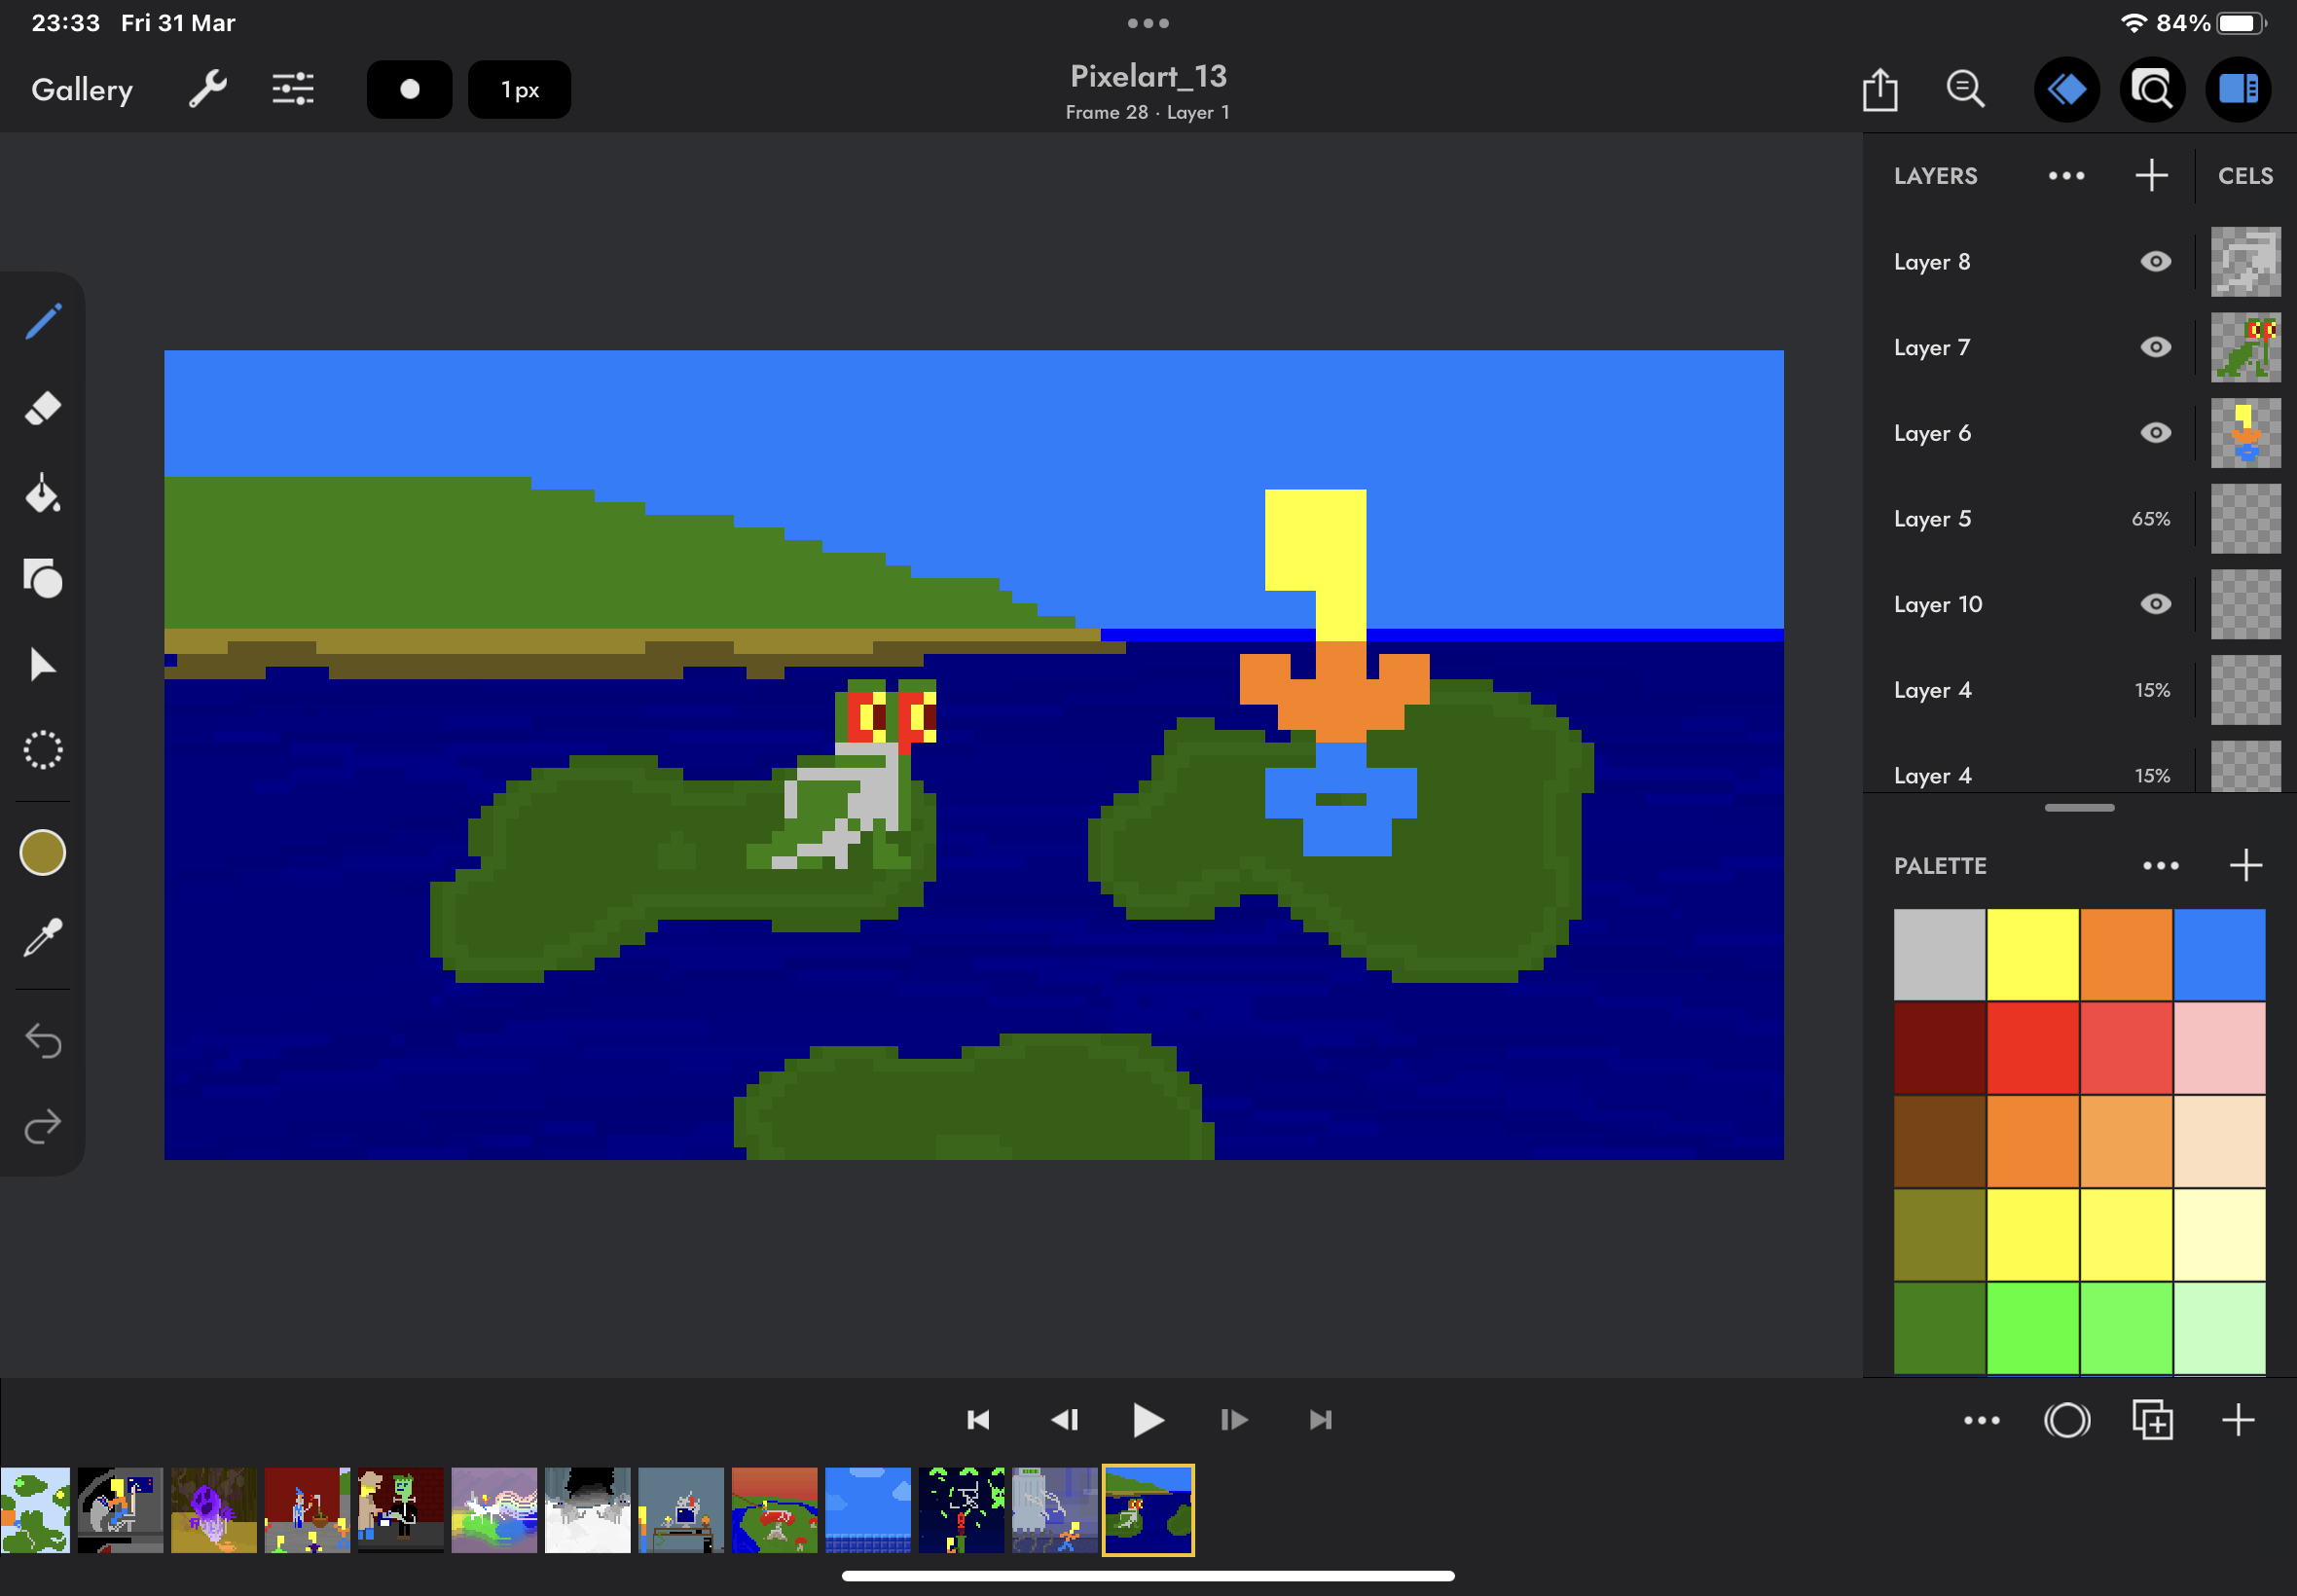
Task: Toggle onion skin circle icon
Action: tap(2066, 1420)
